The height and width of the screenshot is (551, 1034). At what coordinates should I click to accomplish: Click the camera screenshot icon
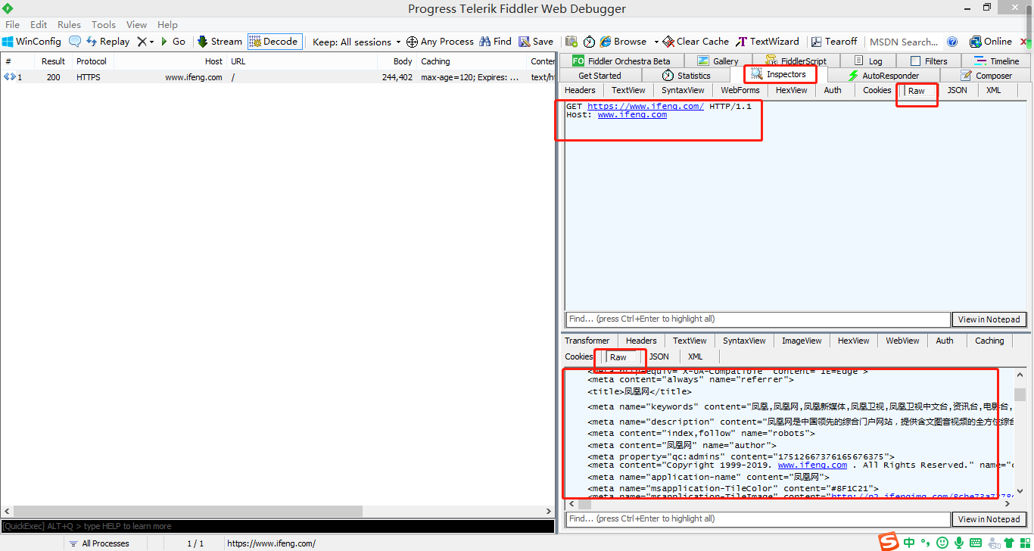[572, 42]
